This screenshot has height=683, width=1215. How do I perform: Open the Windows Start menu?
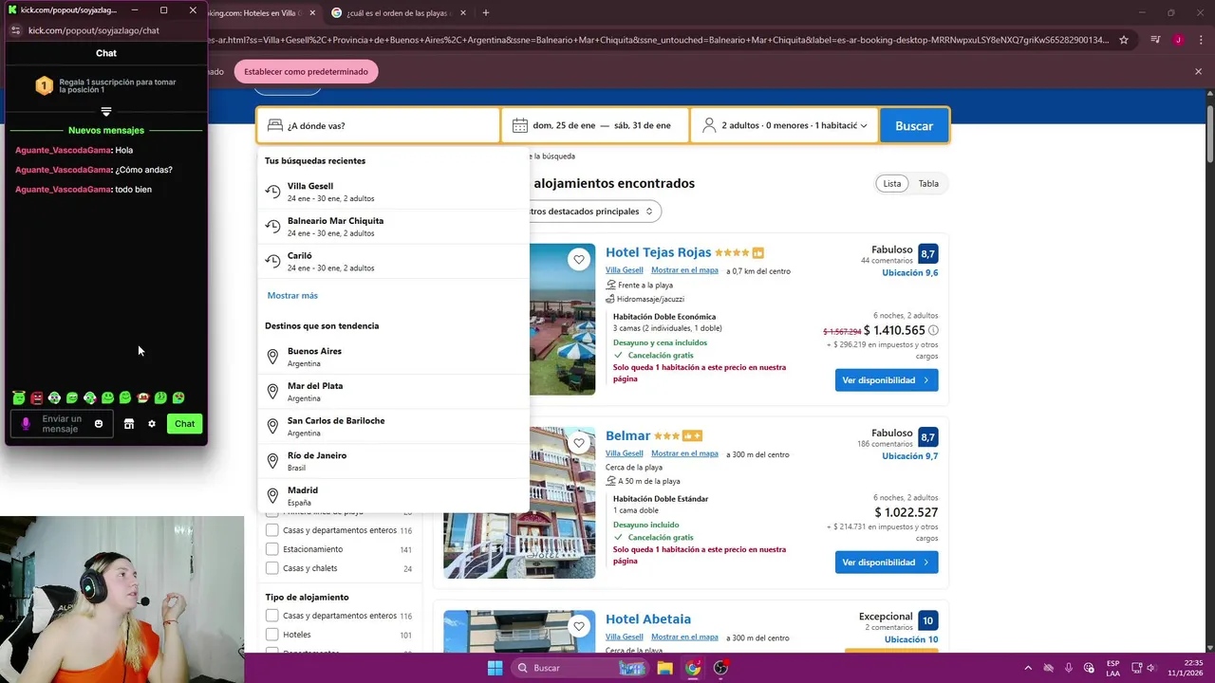[x=495, y=668]
